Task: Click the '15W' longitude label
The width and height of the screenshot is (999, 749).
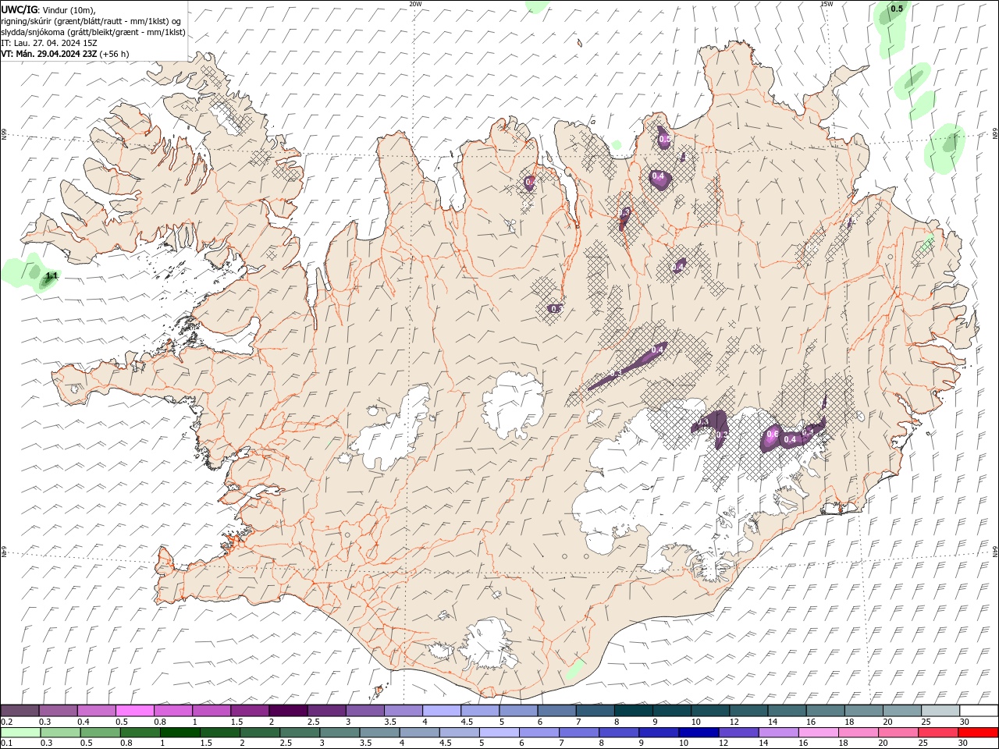Action: (827, 4)
